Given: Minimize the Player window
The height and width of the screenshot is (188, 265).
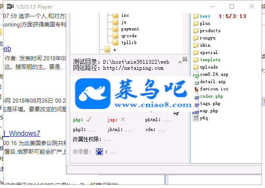Looking at the screenshot, I should pos(213,6).
